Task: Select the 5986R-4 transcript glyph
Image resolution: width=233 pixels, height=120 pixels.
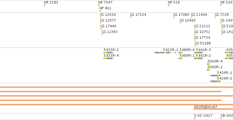Action: 180,53
